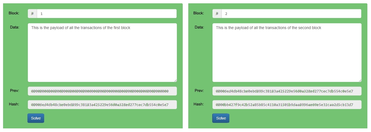Click the "Prev:" label in block 1
The width and height of the screenshot is (371, 132).
(14, 90)
